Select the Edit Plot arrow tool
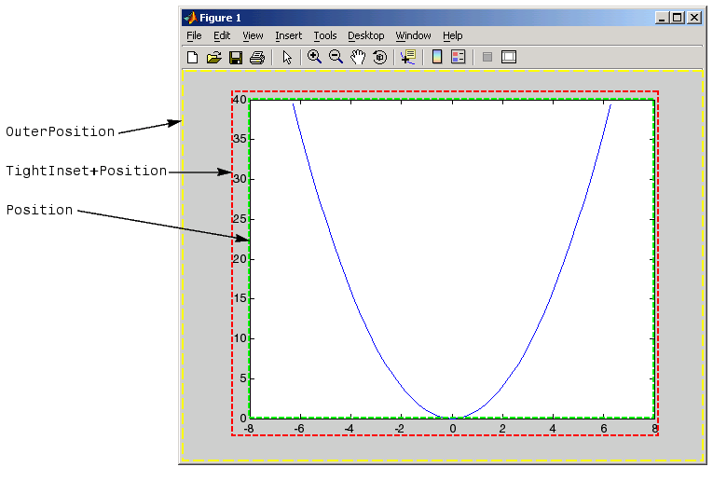713x481 pixels. (x=287, y=58)
